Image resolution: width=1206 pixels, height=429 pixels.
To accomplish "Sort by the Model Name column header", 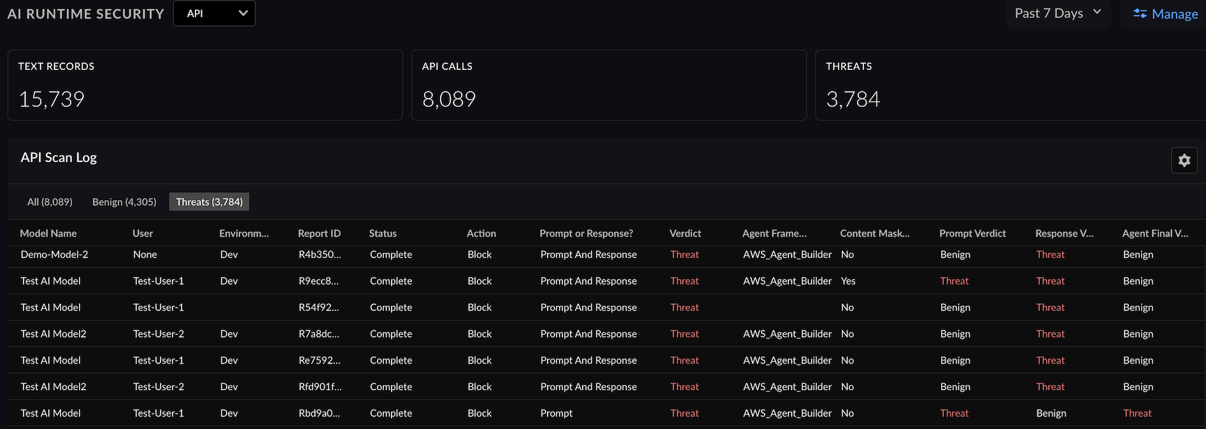I will [48, 233].
